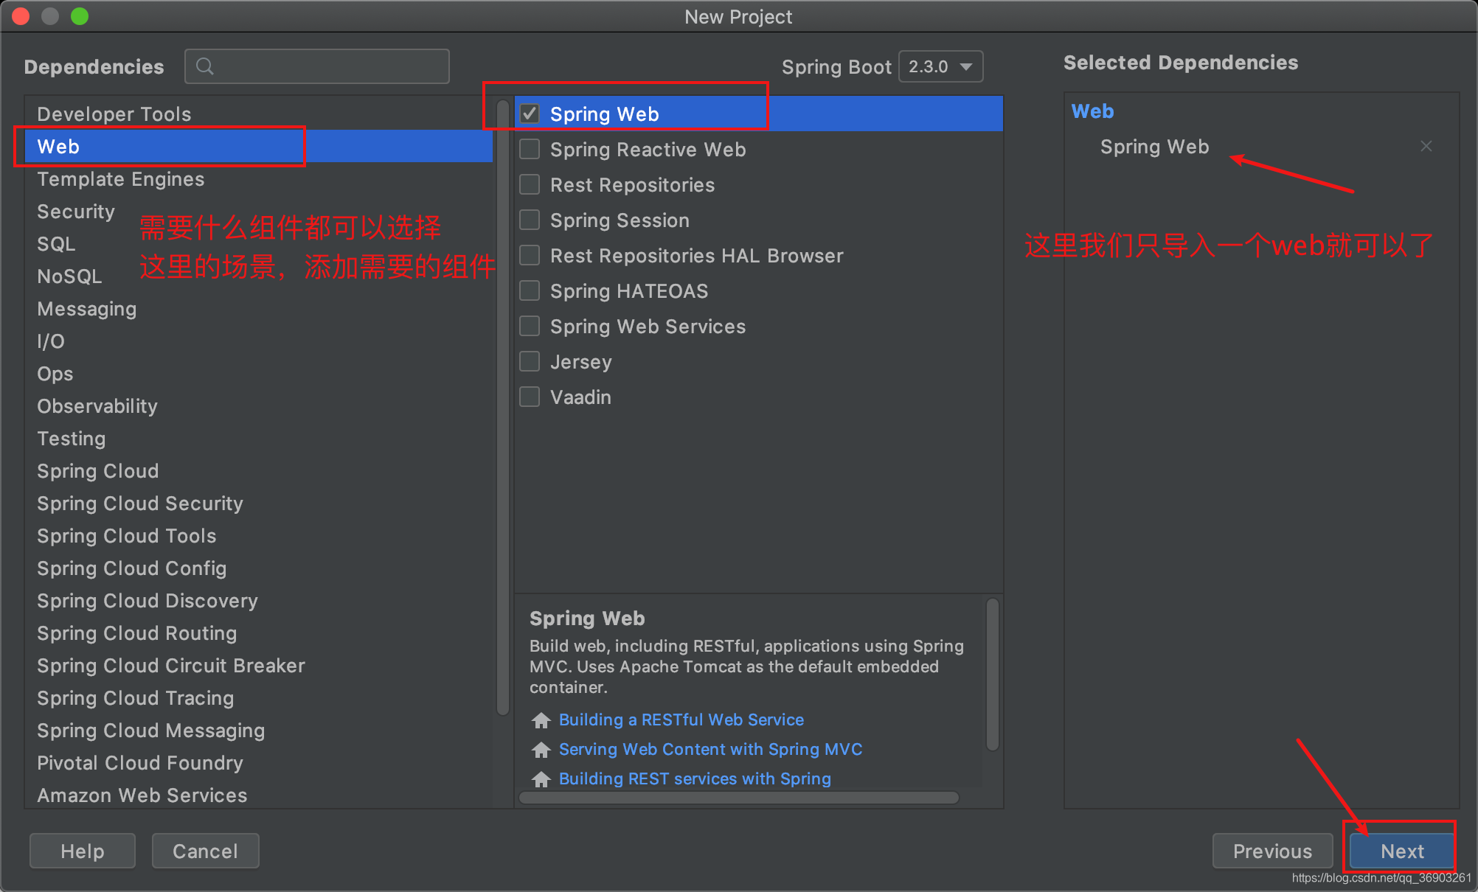Select Spring Cloud Tracing category

(x=259, y=697)
